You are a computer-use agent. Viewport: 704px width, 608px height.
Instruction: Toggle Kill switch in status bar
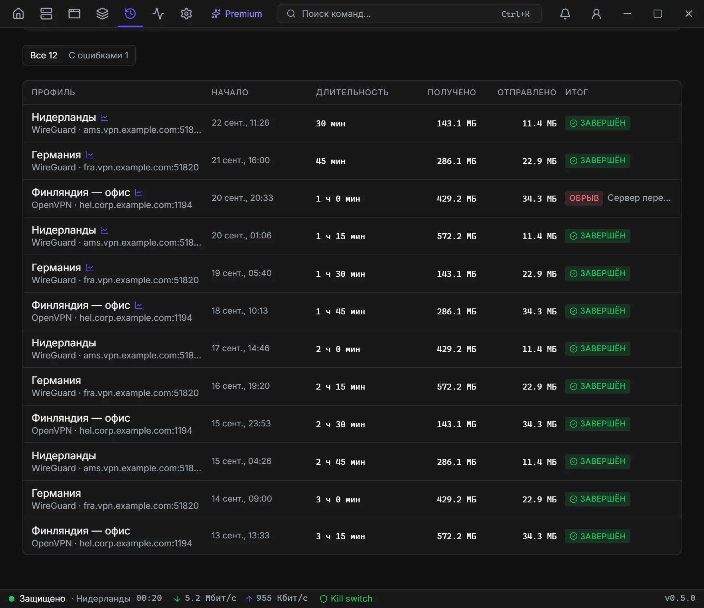click(x=346, y=598)
